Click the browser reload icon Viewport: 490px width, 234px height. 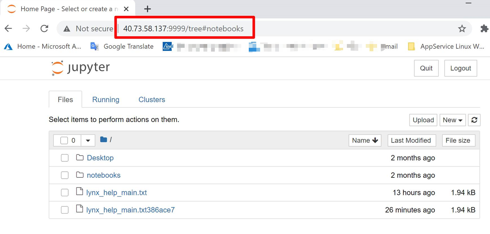pyautogui.click(x=44, y=29)
